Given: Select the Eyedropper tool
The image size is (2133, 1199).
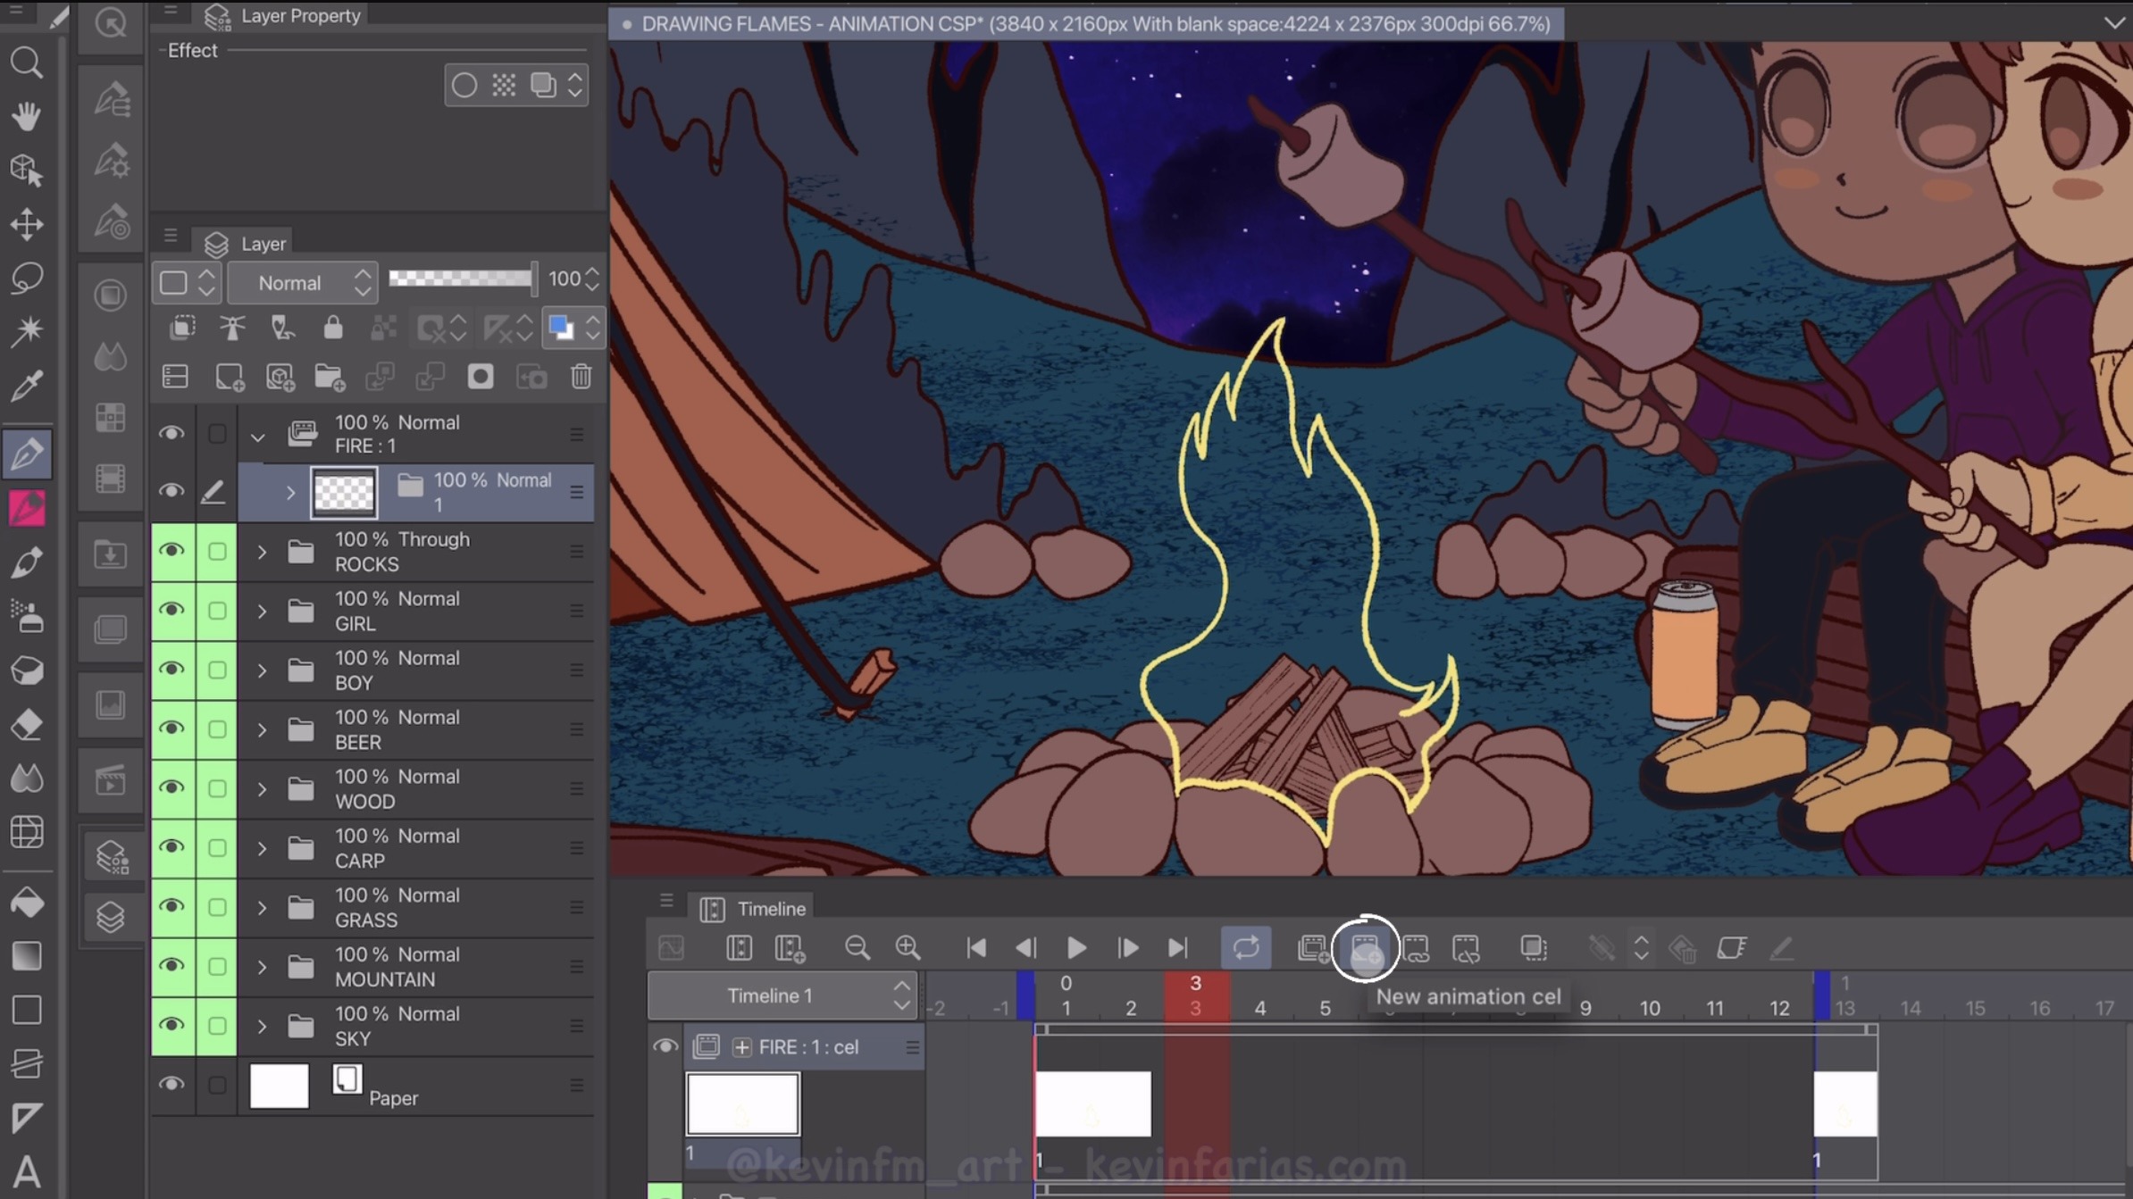Looking at the screenshot, I should 26,386.
